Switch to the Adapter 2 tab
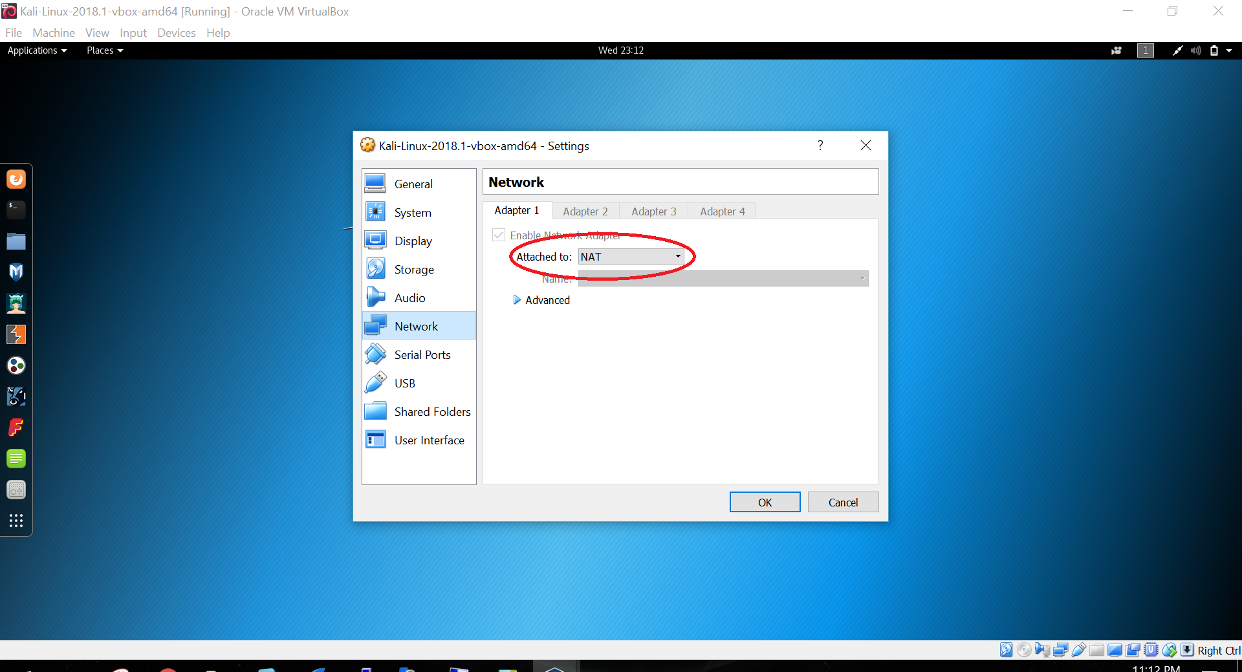1242x672 pixels. click(x=585, y=211)
